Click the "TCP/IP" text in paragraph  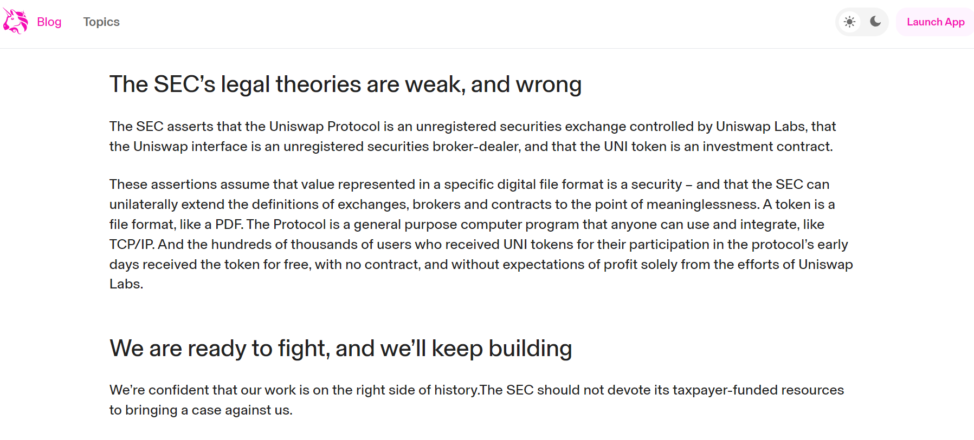pos(132,245)
